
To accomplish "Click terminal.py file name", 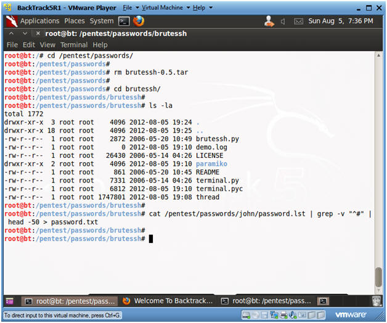I will tap(217, 181).
